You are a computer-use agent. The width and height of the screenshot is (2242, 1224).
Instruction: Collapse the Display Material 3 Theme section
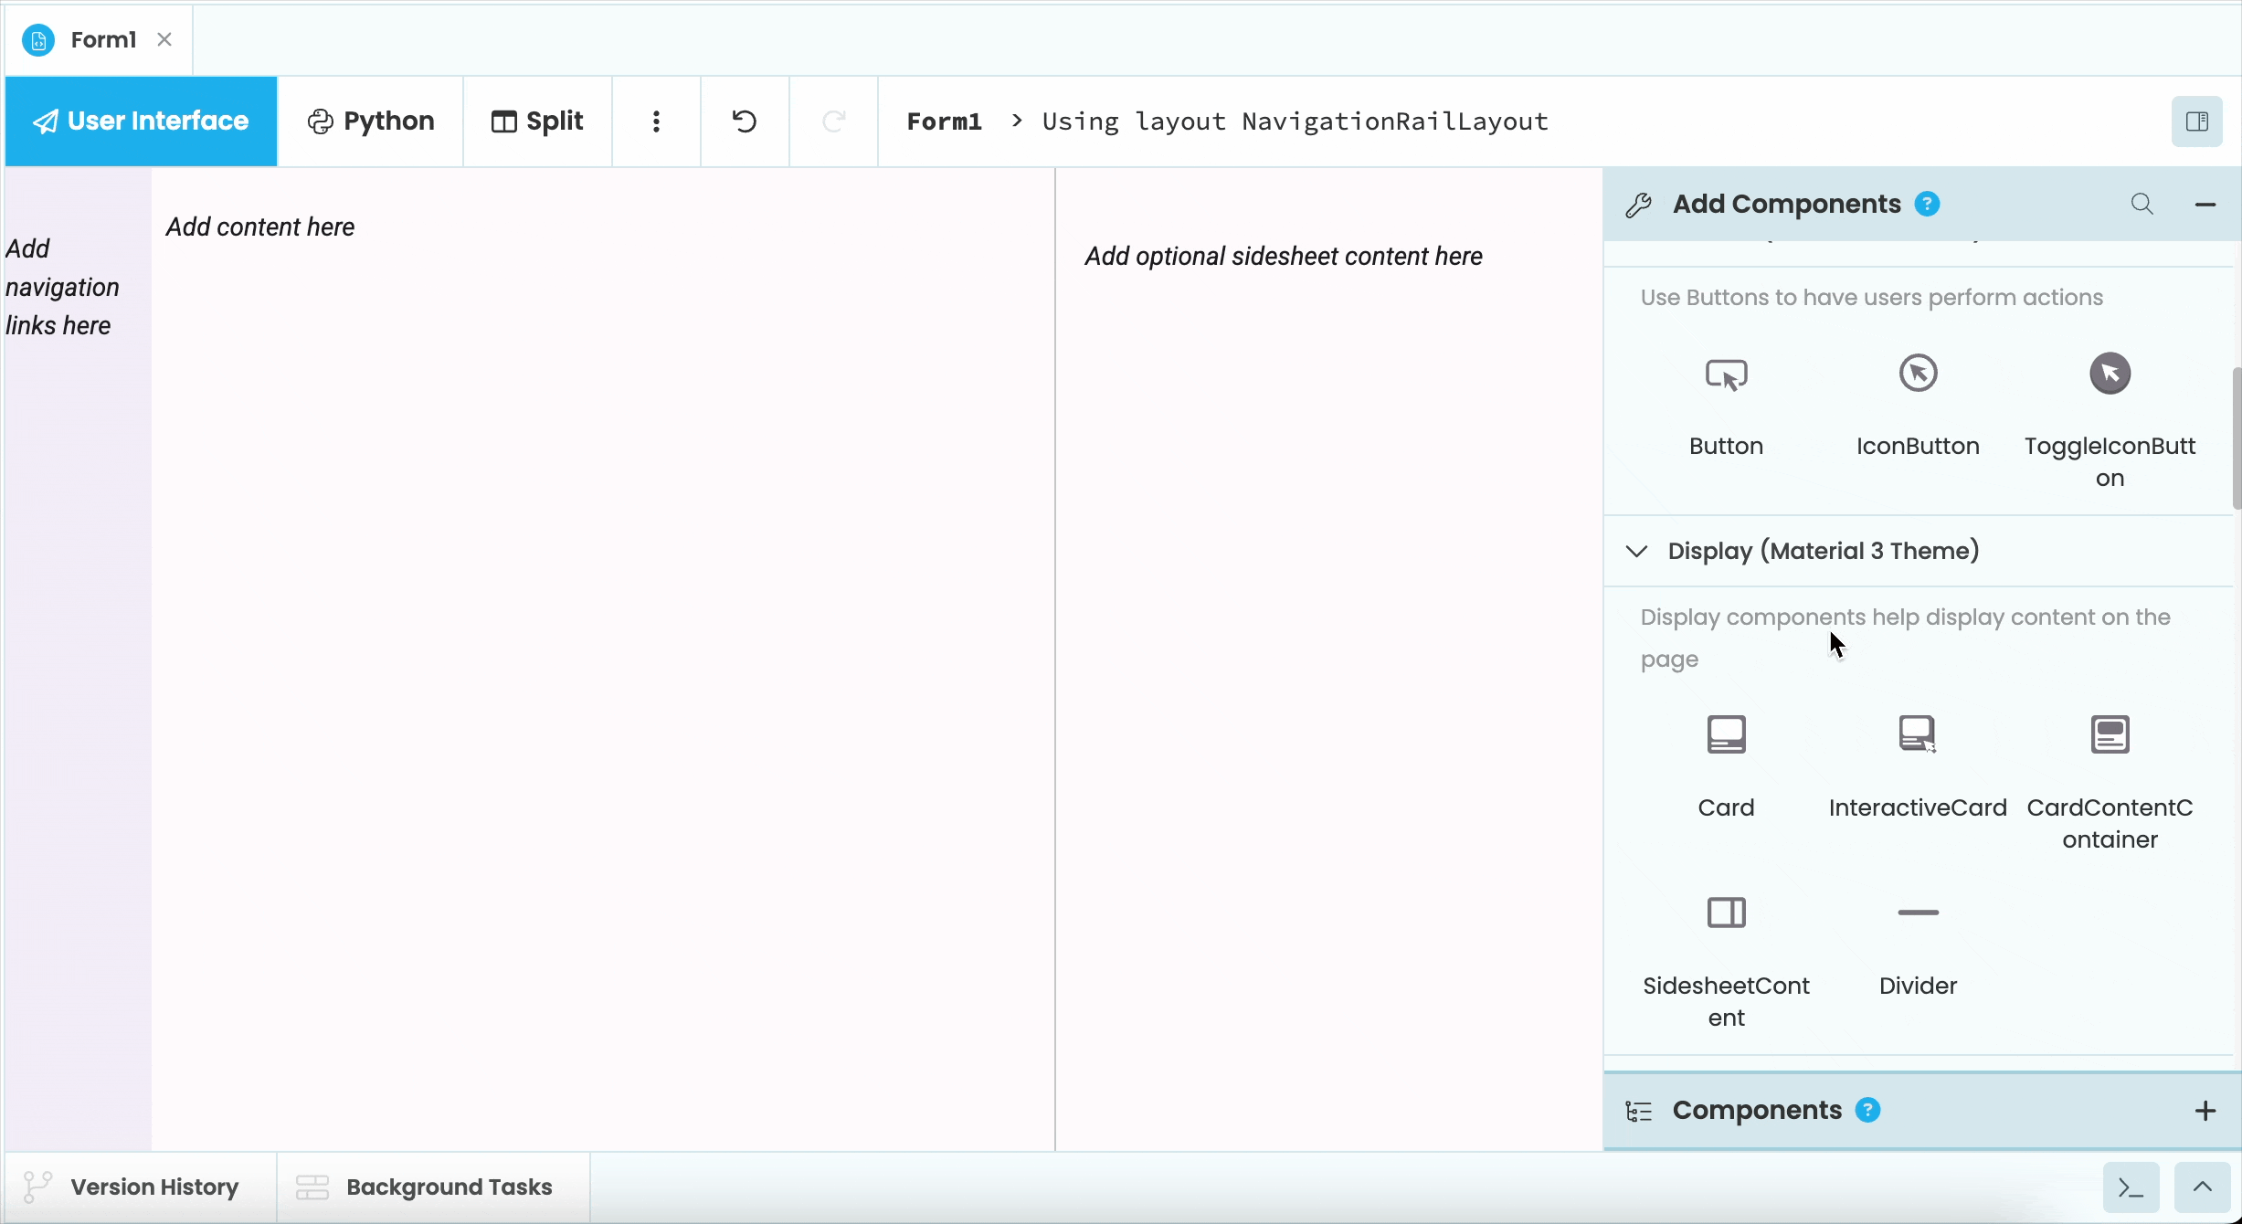[1635, 551]
